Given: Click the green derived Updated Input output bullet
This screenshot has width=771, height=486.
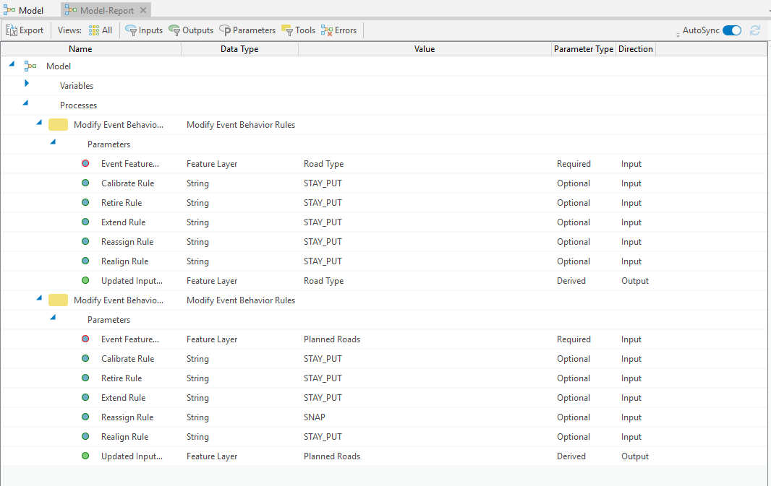Looking at the screenshot, I should (x=85, y=280).
